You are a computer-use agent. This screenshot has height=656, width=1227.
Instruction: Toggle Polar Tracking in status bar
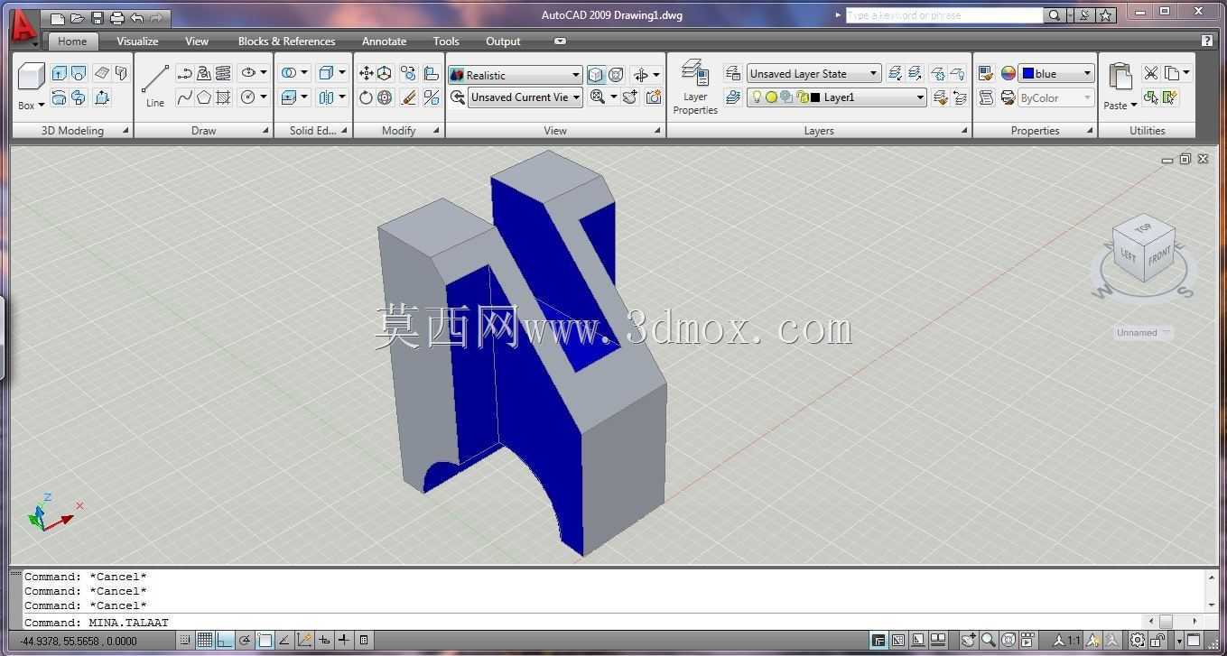244,641
